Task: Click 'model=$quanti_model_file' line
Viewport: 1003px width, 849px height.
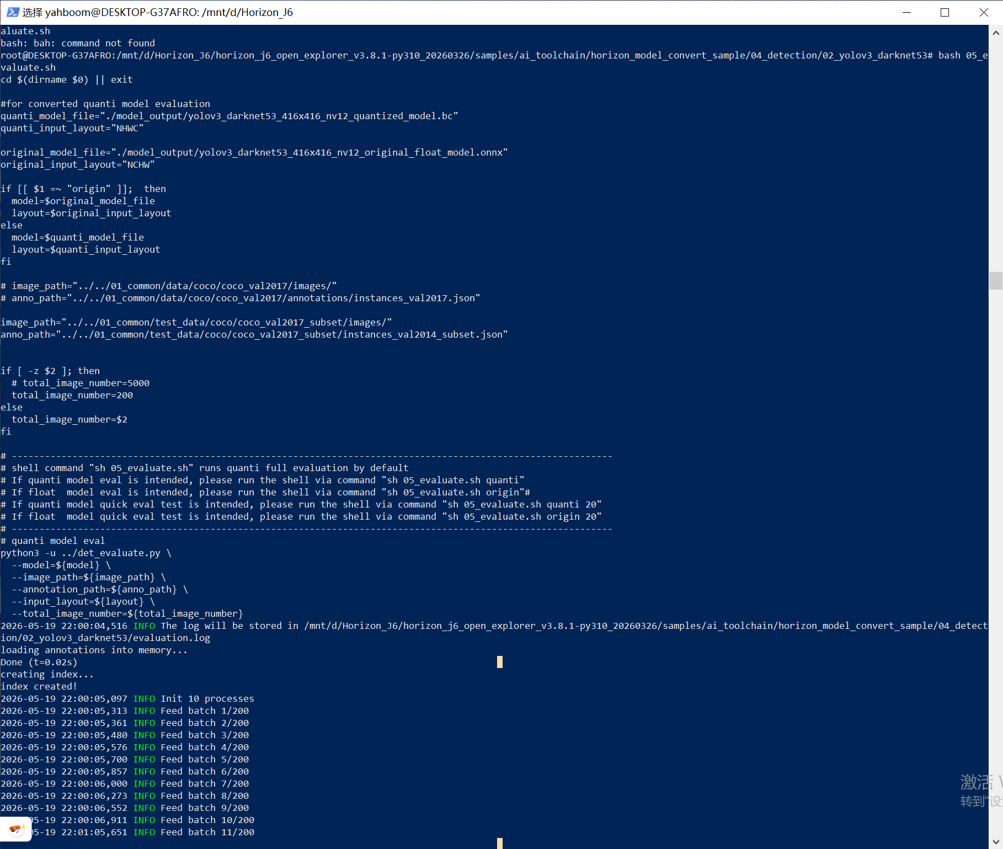Action: click(x=78, y=237)
